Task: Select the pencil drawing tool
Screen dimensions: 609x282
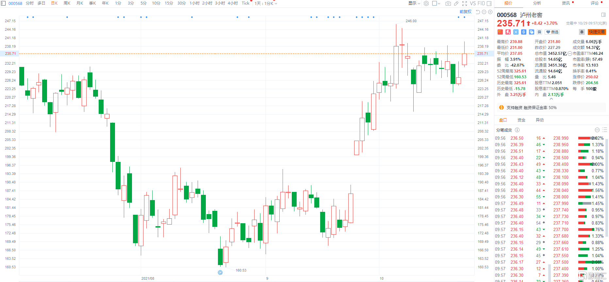Action: [456, 3]
